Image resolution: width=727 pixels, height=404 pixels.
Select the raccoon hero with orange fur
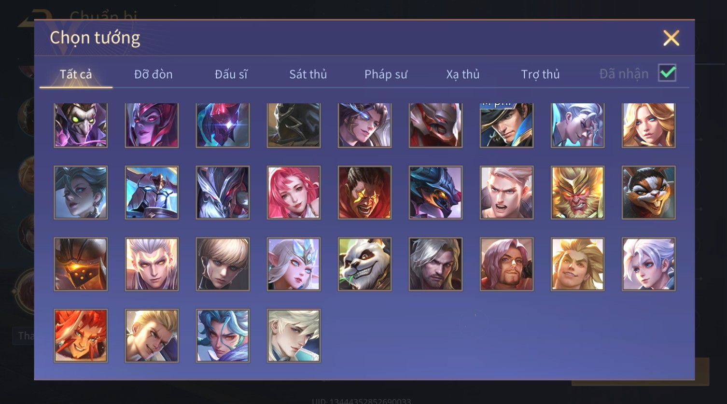click(x=648, y=193)
